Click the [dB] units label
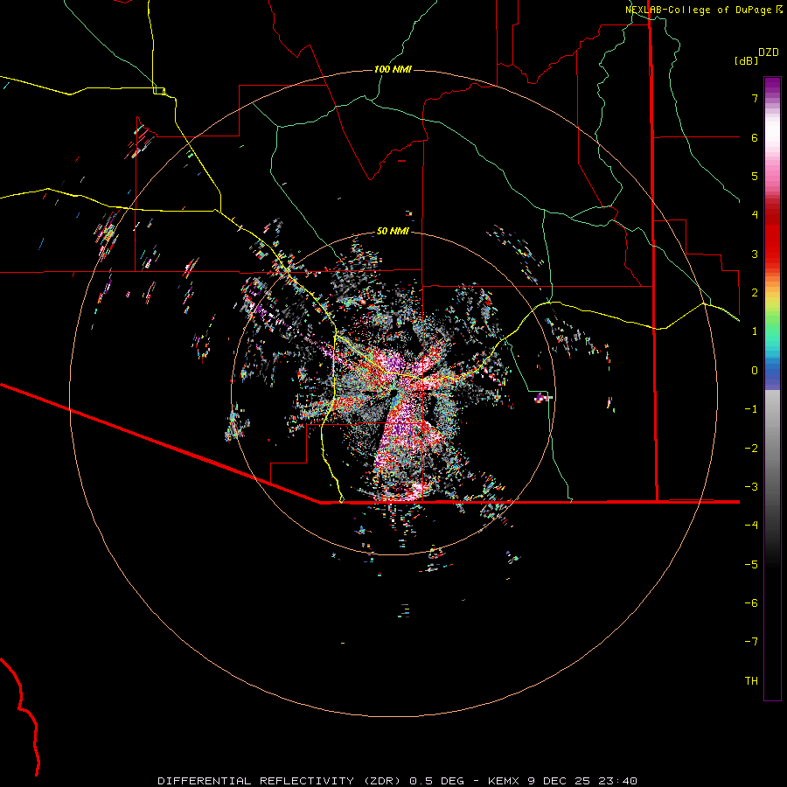 (x=747, y=60)
